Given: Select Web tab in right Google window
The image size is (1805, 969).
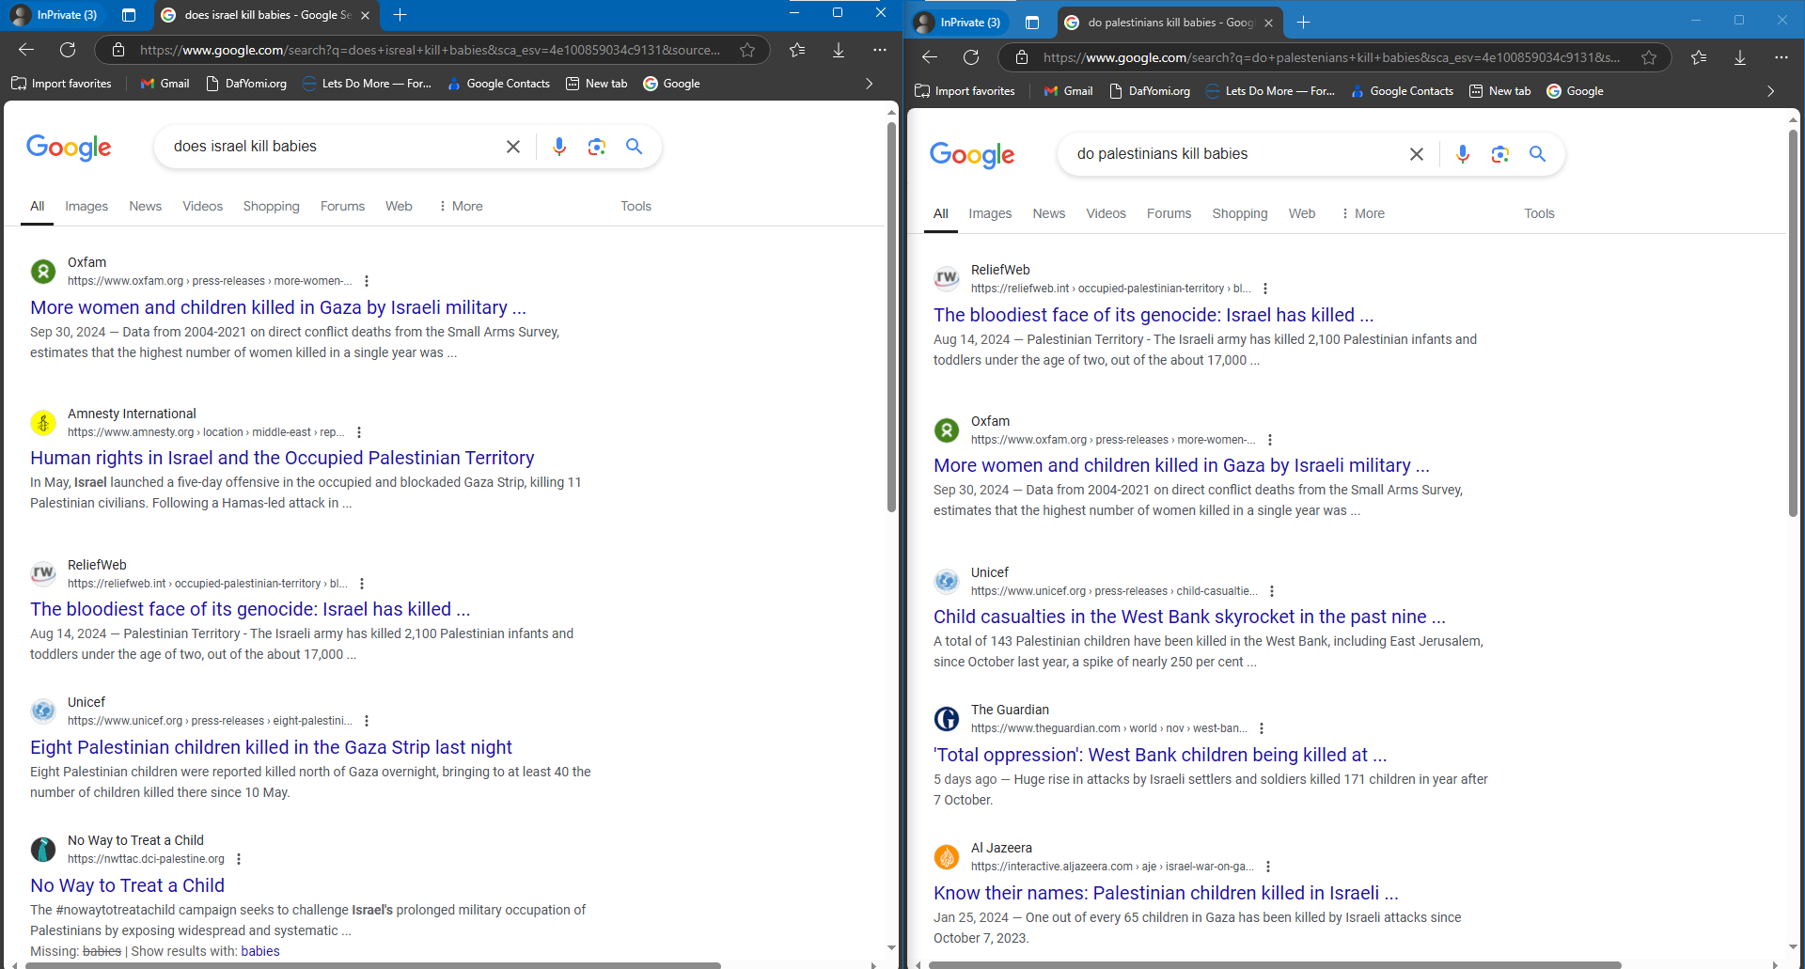Looking at the screenshot, I should click(1302, 213).
